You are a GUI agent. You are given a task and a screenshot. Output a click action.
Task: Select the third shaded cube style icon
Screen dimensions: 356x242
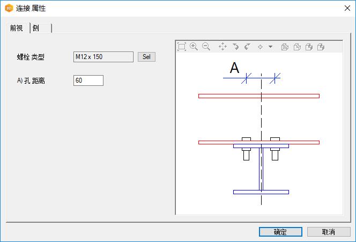point(309,47)
